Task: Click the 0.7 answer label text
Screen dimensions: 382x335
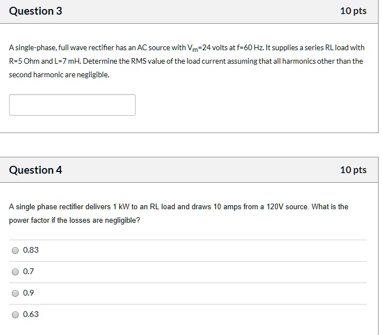Action: click(29, 272)
